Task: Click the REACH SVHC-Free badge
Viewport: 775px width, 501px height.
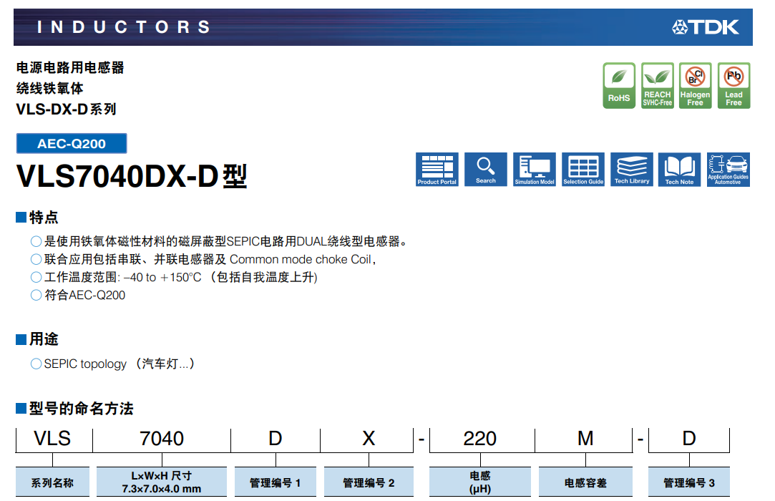Action: tap(658, 86)
